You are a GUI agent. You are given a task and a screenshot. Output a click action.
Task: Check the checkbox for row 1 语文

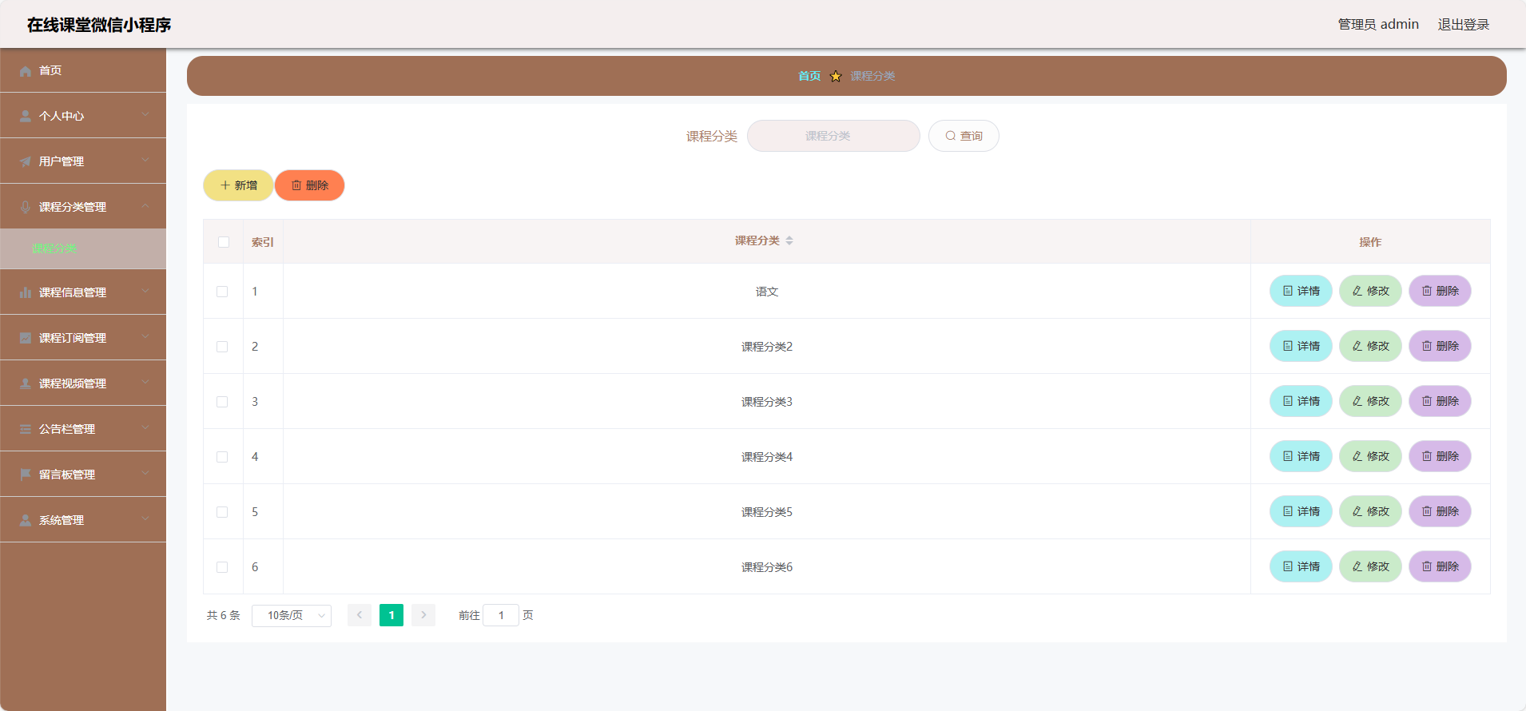click(x=222, y=292)
